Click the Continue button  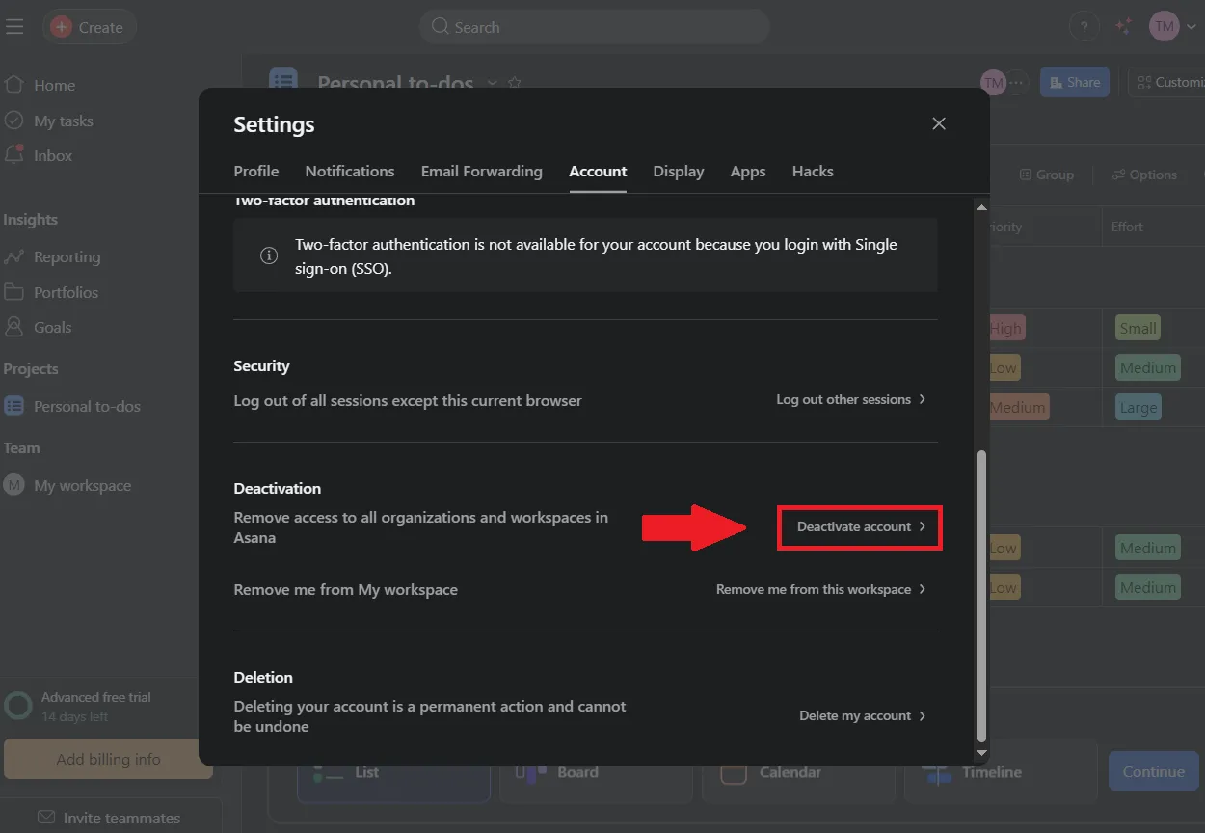[1154, 771]
